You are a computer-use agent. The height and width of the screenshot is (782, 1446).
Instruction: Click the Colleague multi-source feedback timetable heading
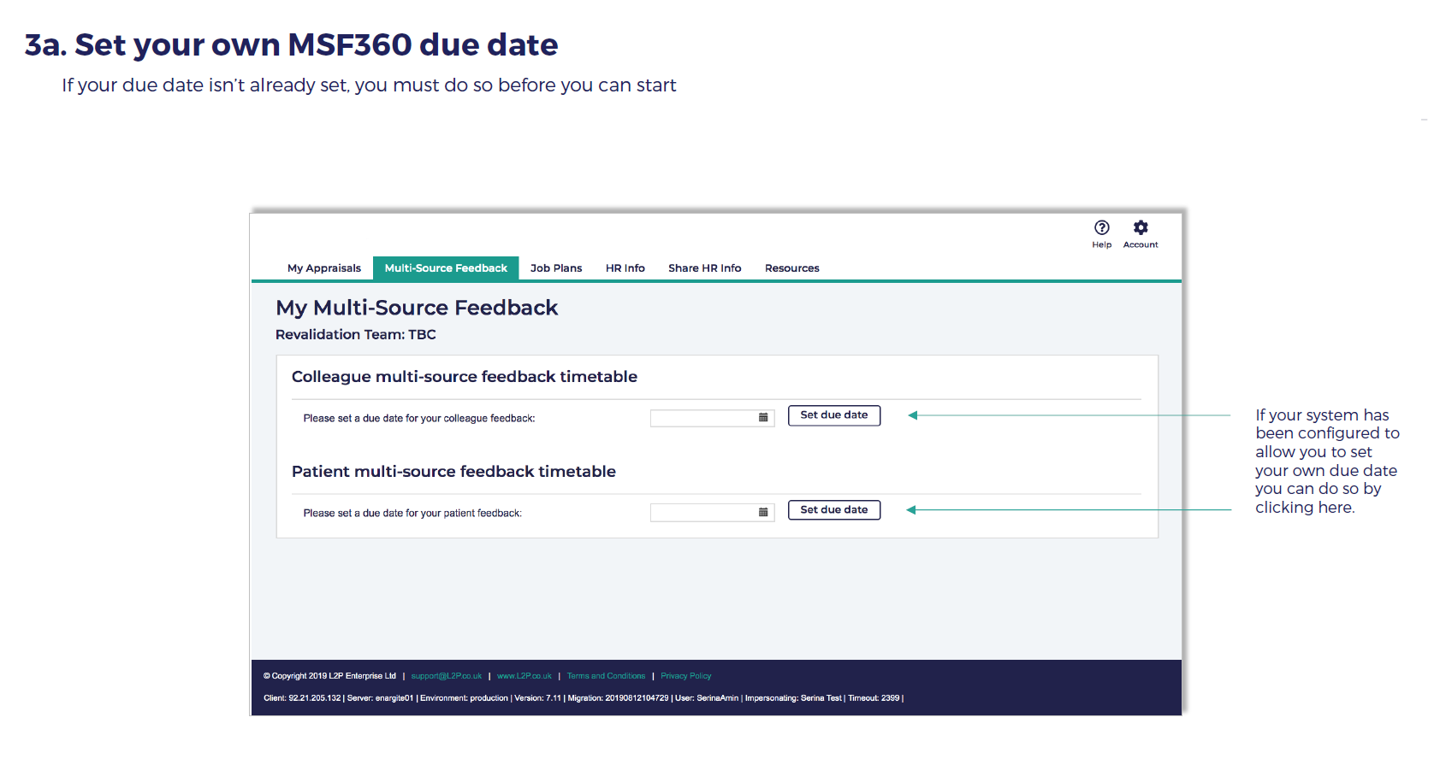465,377
